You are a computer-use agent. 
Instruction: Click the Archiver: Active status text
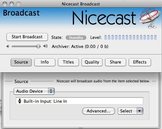pos(80,47)
